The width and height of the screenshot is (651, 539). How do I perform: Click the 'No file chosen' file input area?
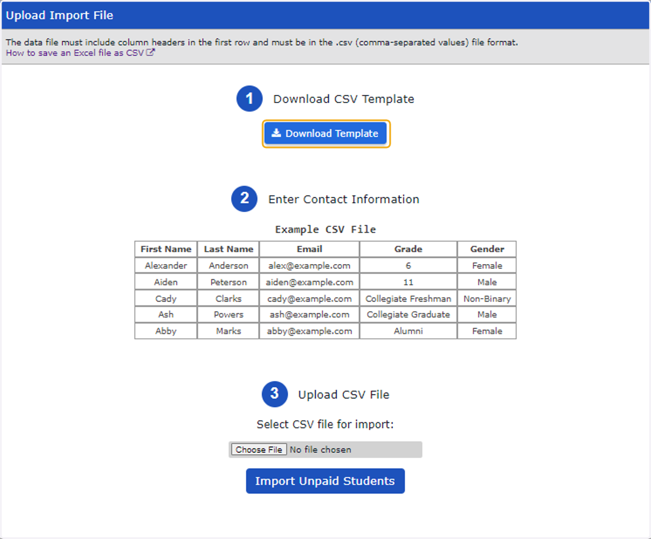pos(325,450)
